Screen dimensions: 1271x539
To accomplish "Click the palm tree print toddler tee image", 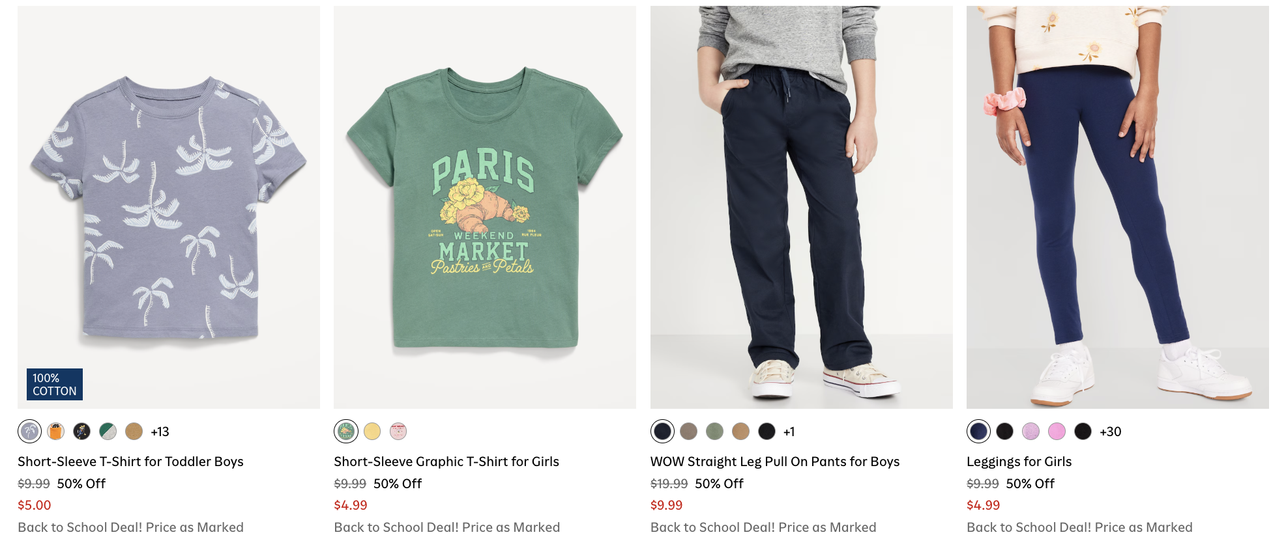I will (x=169, y=207).
